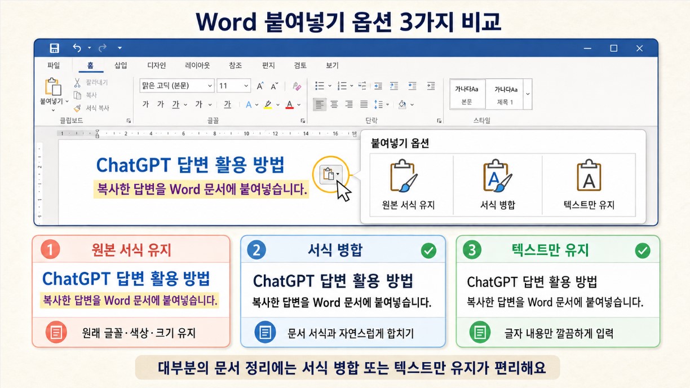Click the shading paint bucket icon
The height and width of the screenshot is (388, 690).
coord(402,104)
